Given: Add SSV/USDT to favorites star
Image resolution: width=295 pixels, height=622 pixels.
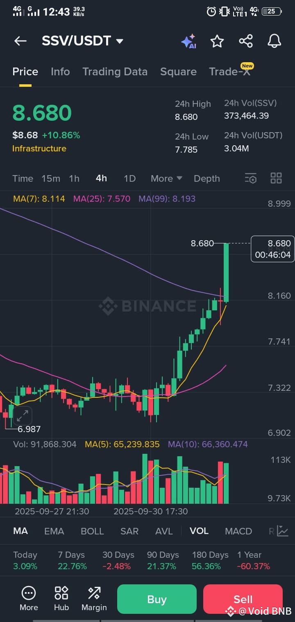Looking at the screenshot, I should tap(217, 41).
